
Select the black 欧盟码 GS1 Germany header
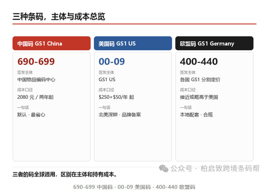coord(214,43)
